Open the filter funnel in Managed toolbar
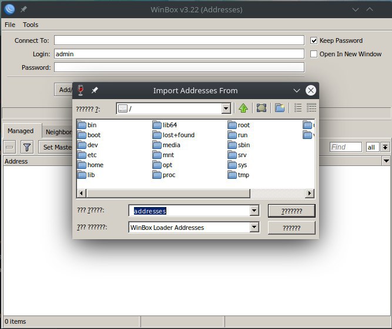 pyautogui.click(x=27, y=147)
